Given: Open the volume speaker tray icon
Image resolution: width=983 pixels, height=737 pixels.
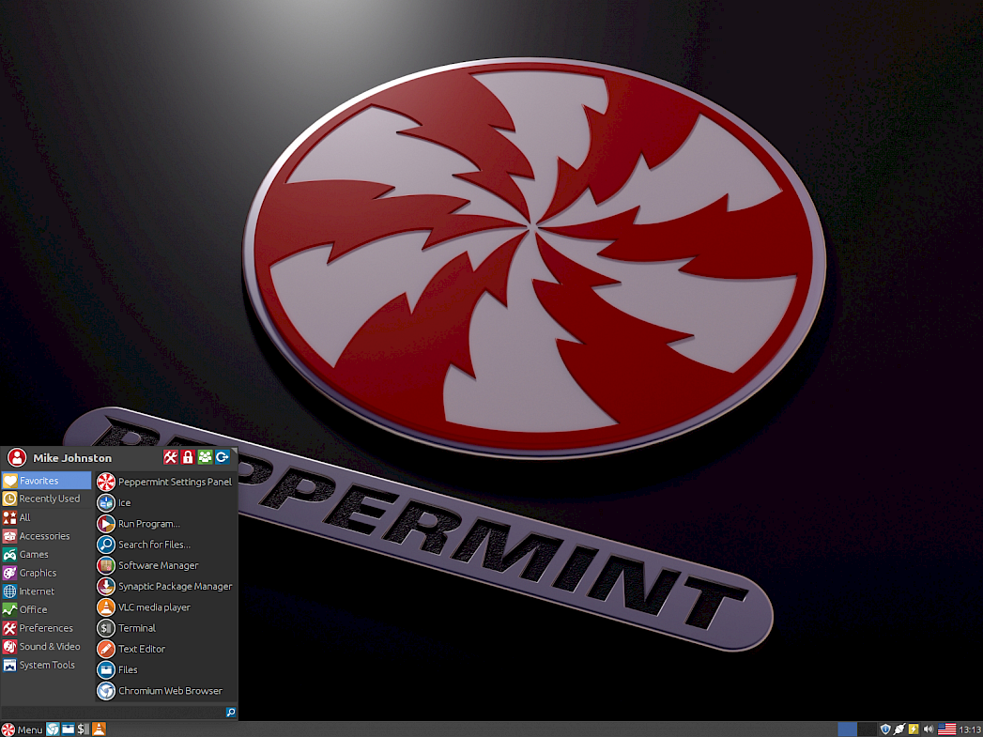Looking at the screenshot, I should tap(929, 729).
